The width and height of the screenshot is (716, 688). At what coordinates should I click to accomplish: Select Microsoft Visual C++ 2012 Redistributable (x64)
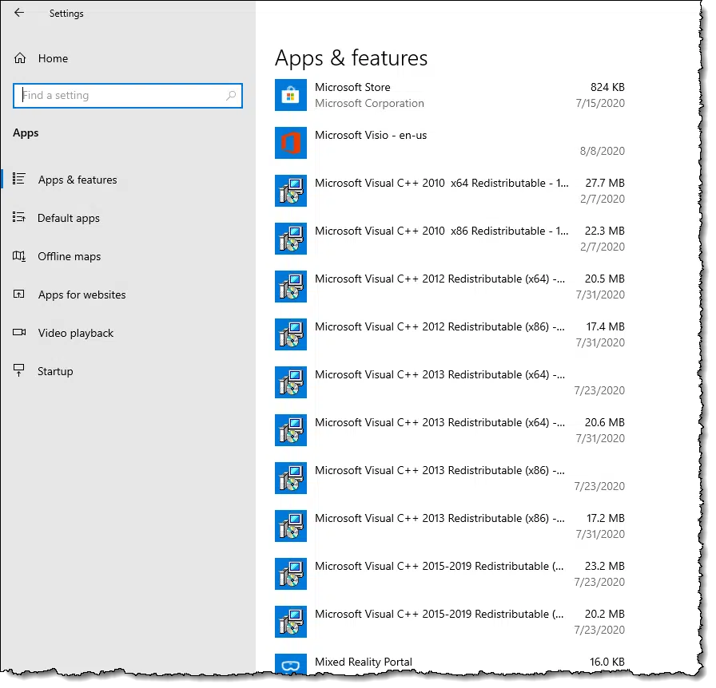click(450, 287)
